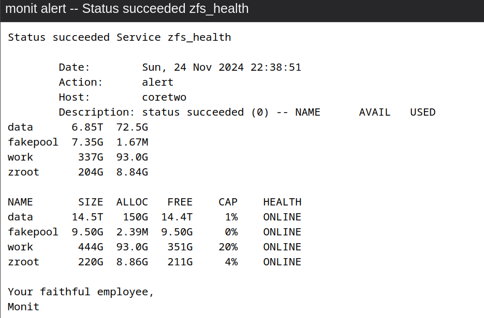Click the 'status succeeded (0)' text
This screenshot has width=484, height=318.
pos(205,112)
